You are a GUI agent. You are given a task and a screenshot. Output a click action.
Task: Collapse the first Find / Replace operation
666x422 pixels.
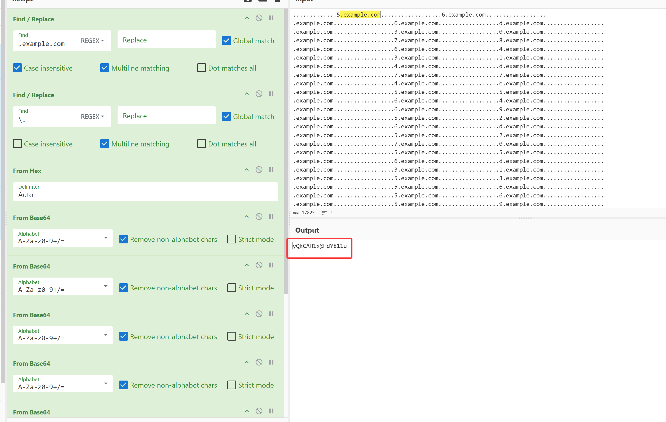coord(246,18)
